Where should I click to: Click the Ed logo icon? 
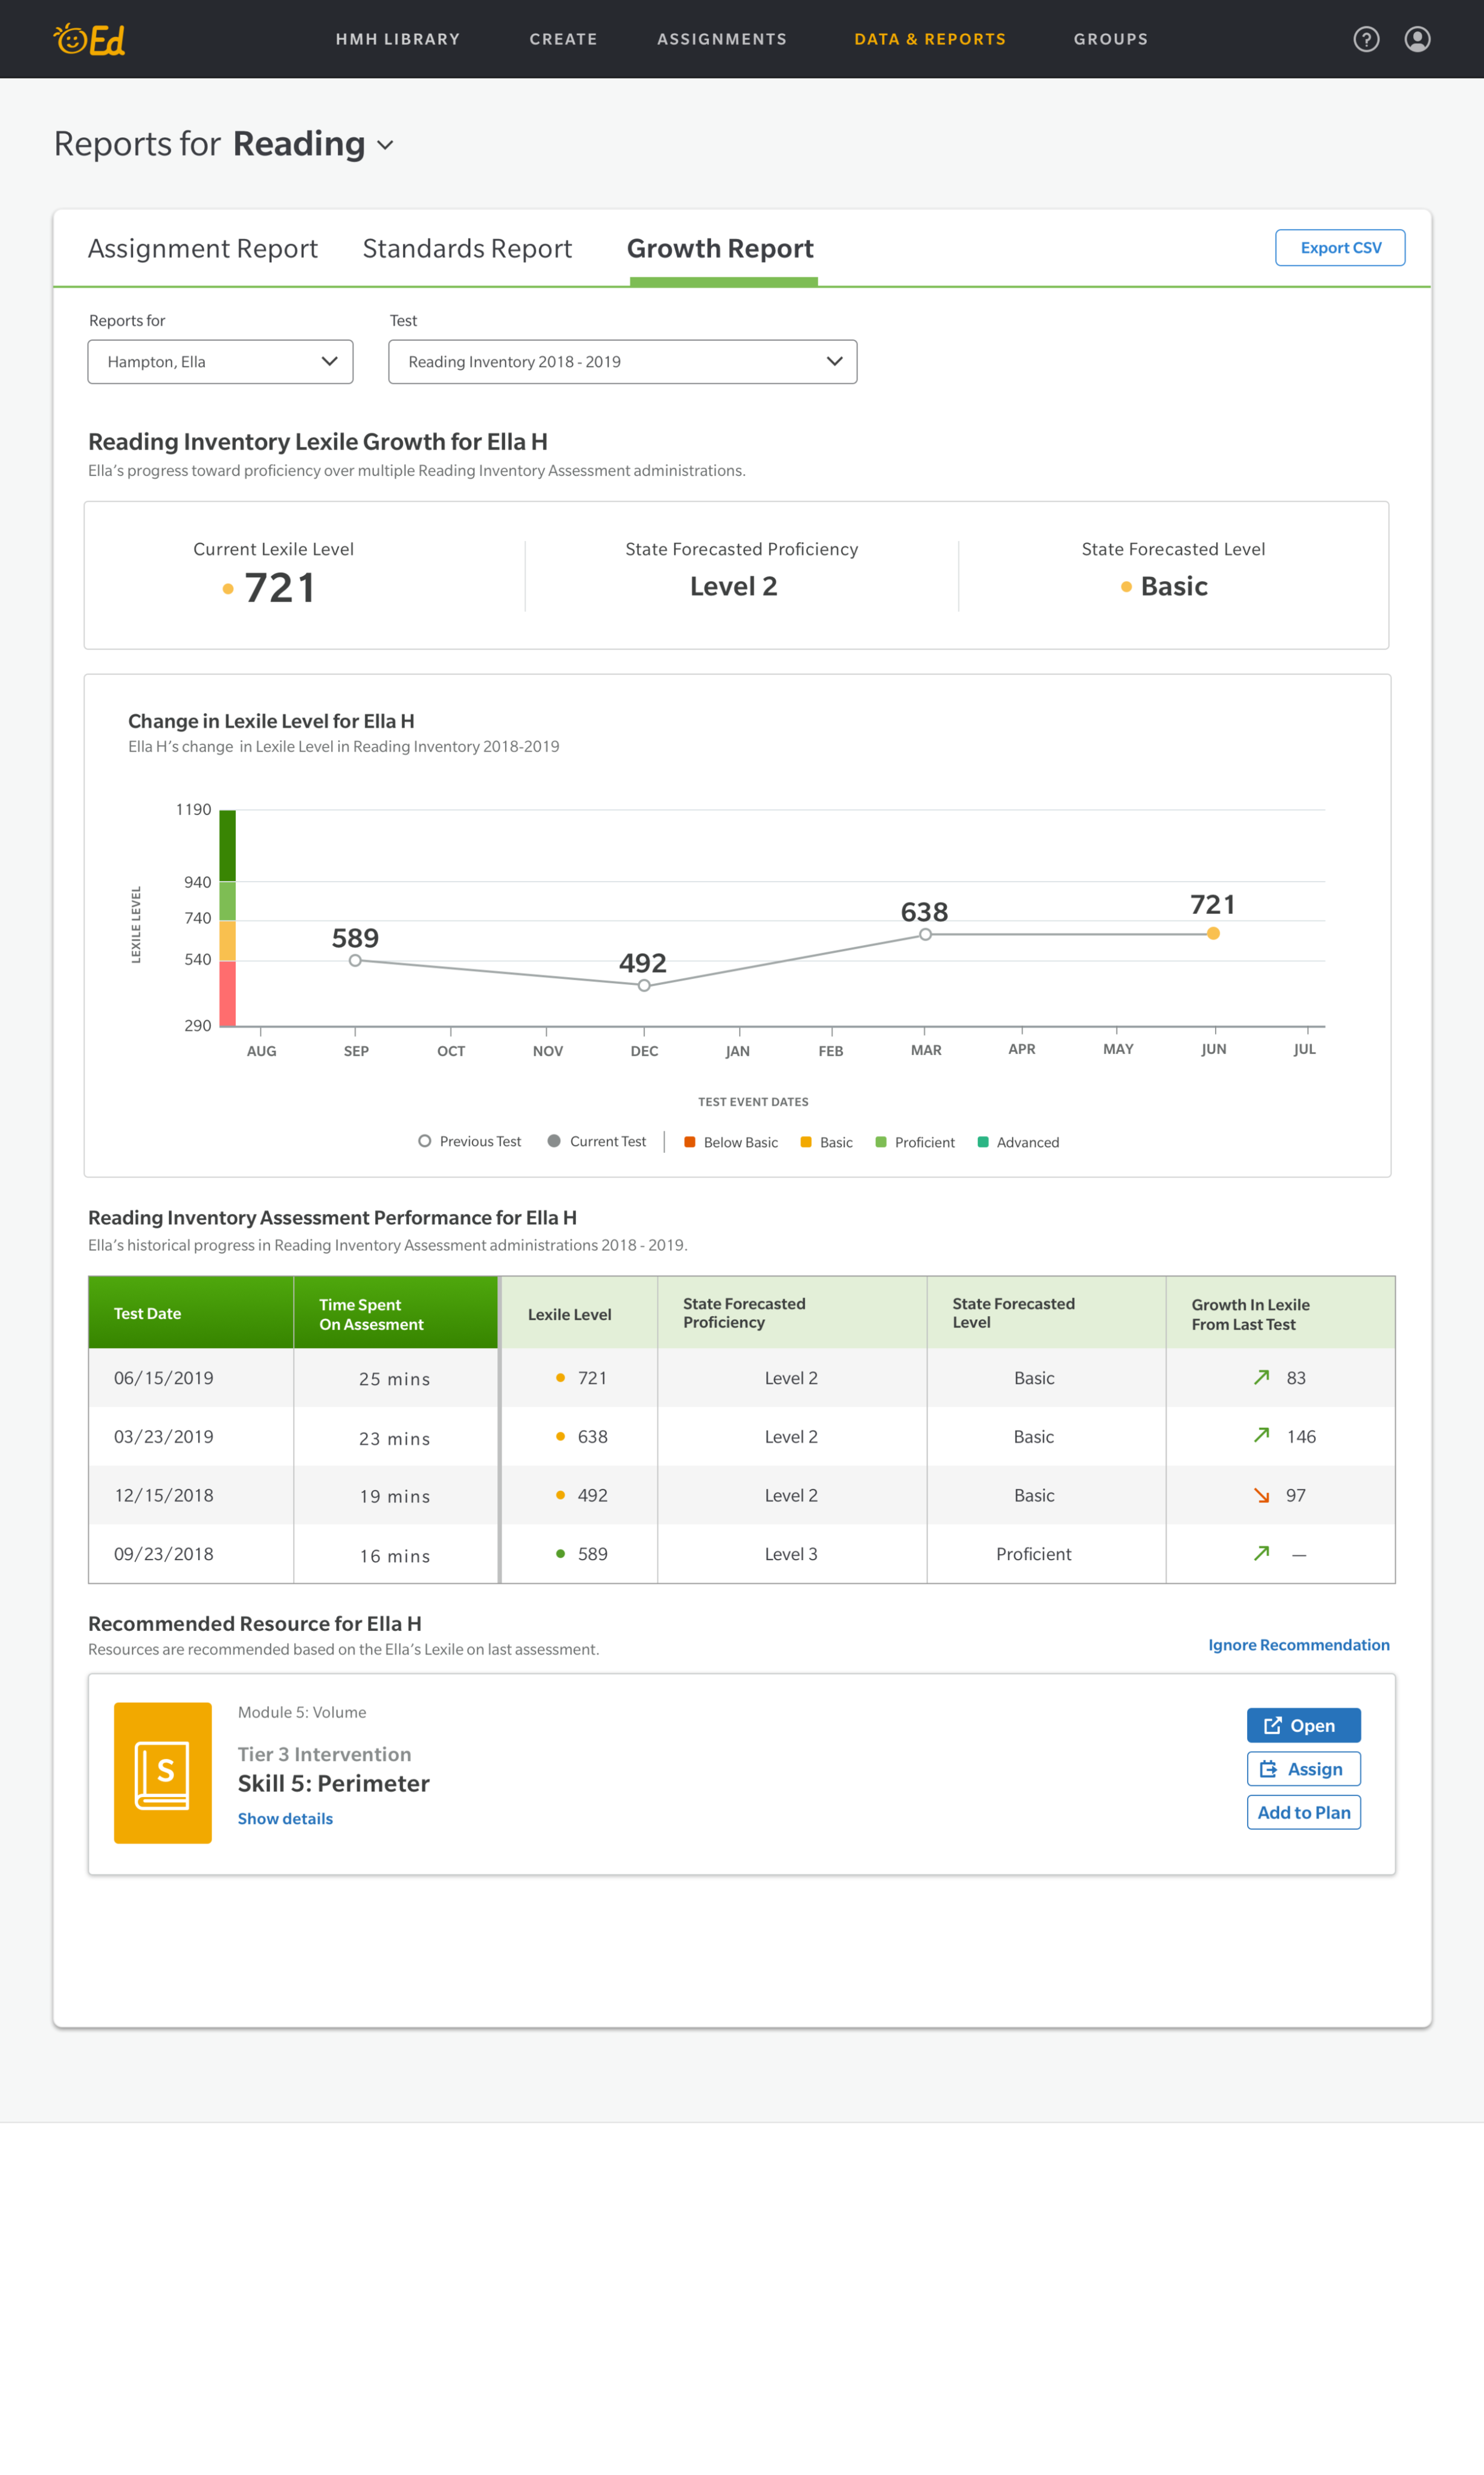point(89,40)
